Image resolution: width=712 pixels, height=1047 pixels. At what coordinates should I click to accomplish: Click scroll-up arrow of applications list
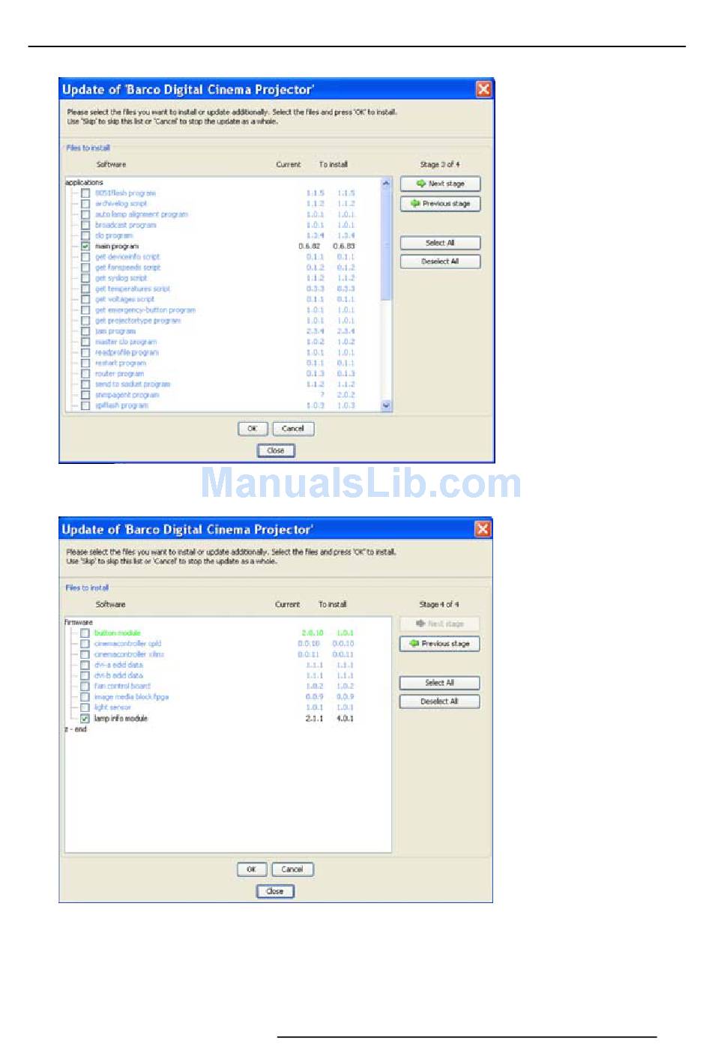386,184
